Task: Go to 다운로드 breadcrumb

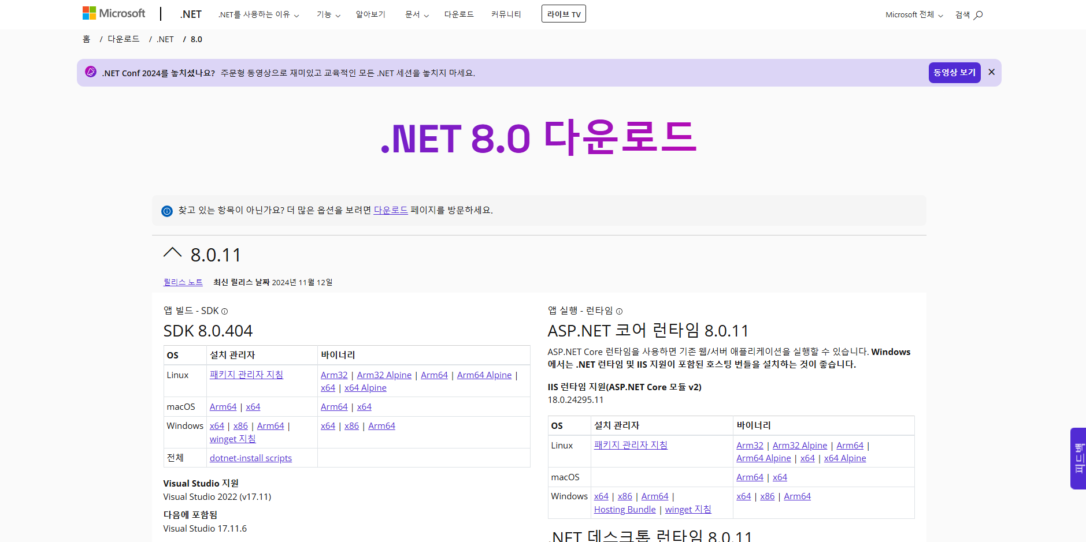Action: [x=124, y=39]
